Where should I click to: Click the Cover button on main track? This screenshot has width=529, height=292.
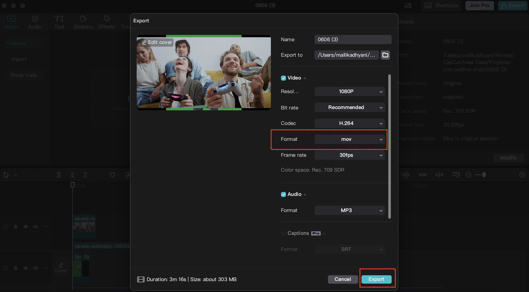point(61,268)
